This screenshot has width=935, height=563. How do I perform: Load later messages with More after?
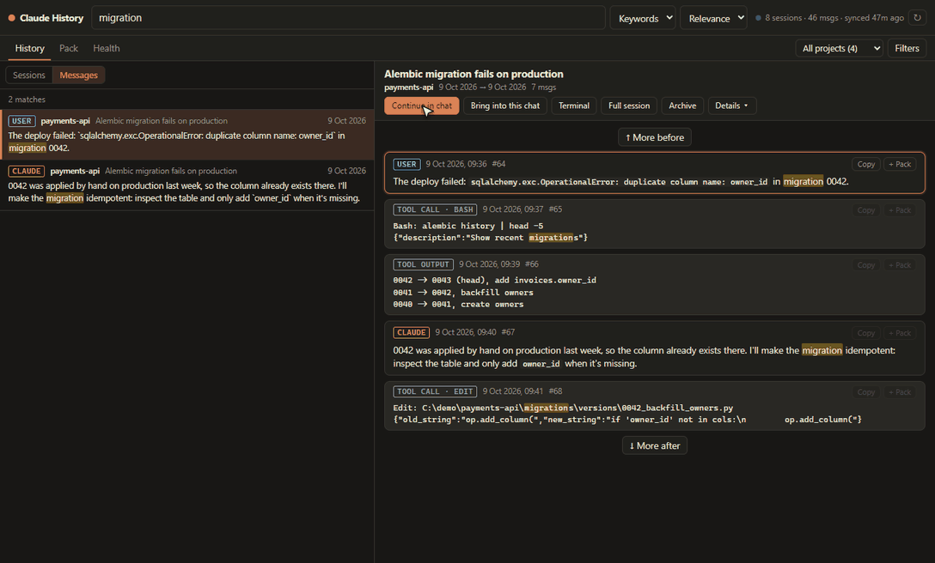(x=655, y=445)
